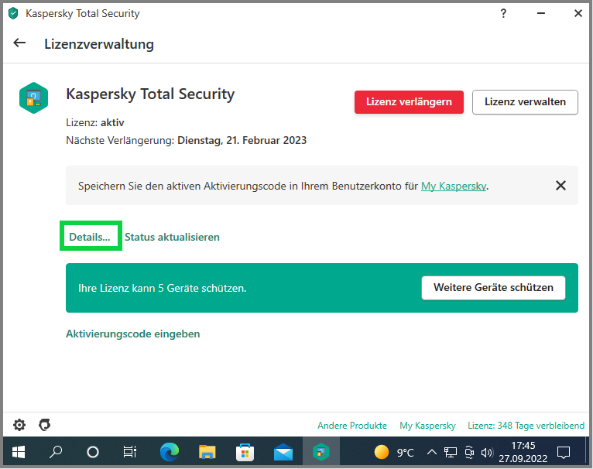The width and height of the screenshot is (593, 469).
Task: Click the Lizenzverwaltung heading
Action: (x=99, y=44)
